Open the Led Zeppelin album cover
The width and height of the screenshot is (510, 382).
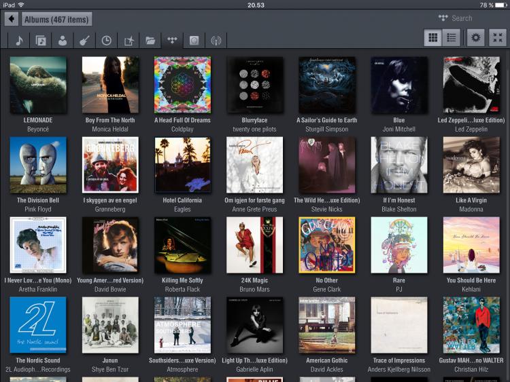tap(471, 85)
